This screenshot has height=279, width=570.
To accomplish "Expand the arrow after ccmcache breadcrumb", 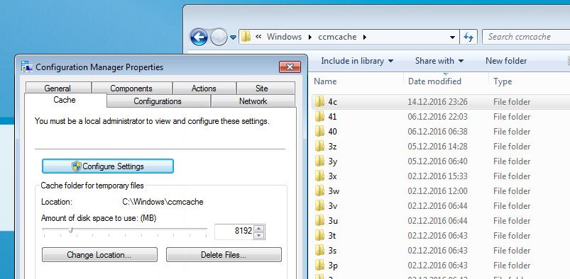I will (x=365, y=37).
